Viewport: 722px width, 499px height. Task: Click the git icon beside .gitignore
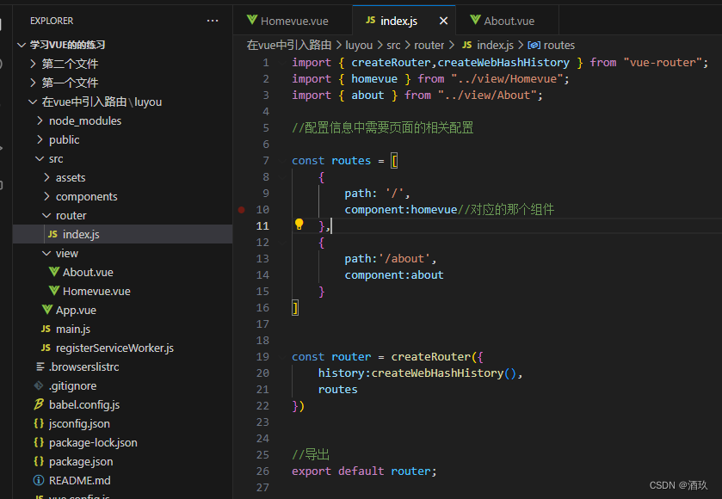pos(39,385)
